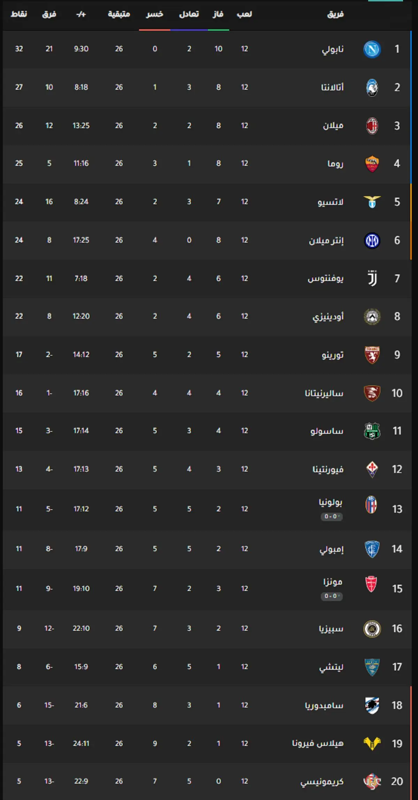Open يوفنتوس team name link
The height and width of the screenshot is (800, 418).
point(325,279)
